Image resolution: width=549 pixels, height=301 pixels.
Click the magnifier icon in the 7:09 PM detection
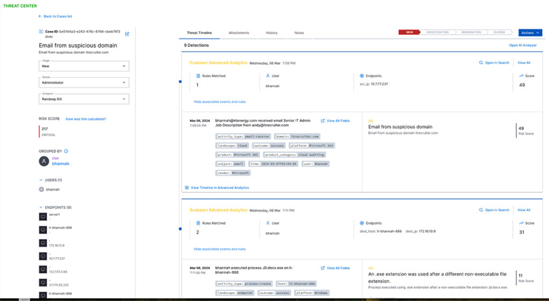click(481, 63)
